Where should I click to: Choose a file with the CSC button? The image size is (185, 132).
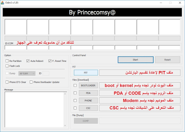pos(88,108)
